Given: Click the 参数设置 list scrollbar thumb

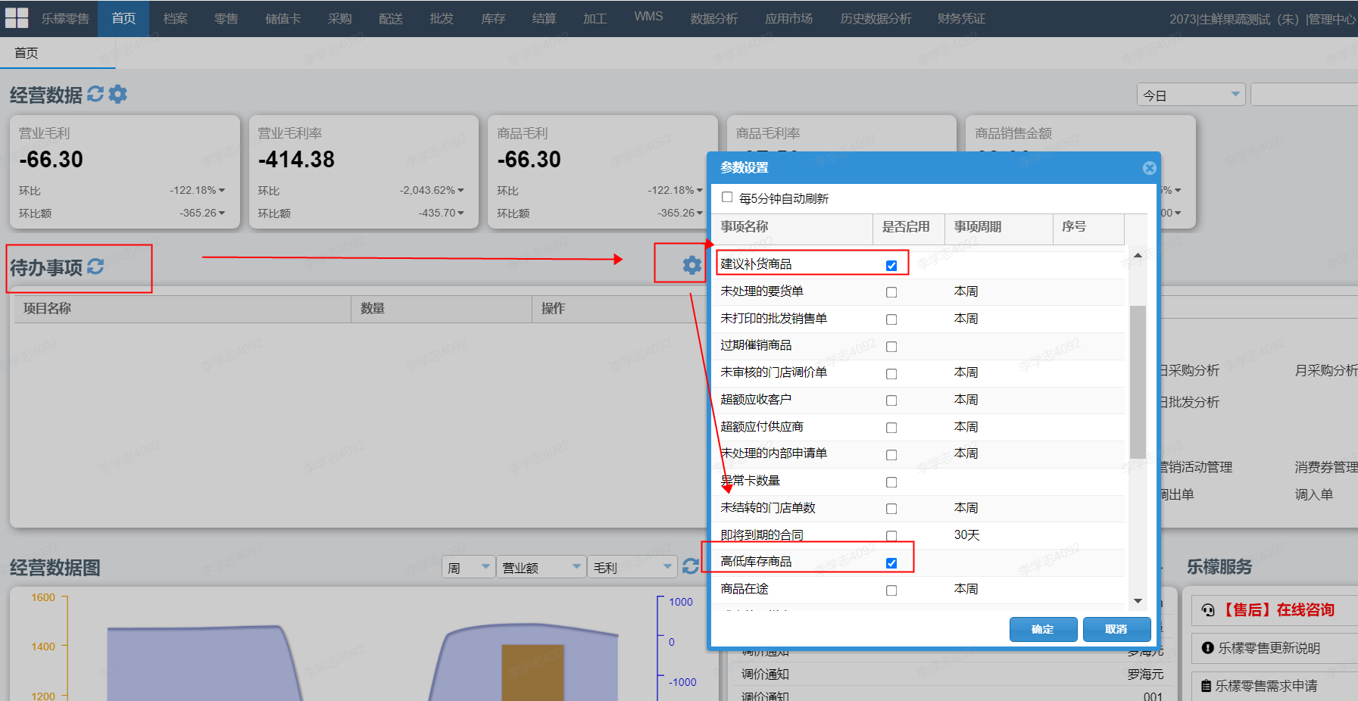Looking at the screenshot, I should [1138, 382].
